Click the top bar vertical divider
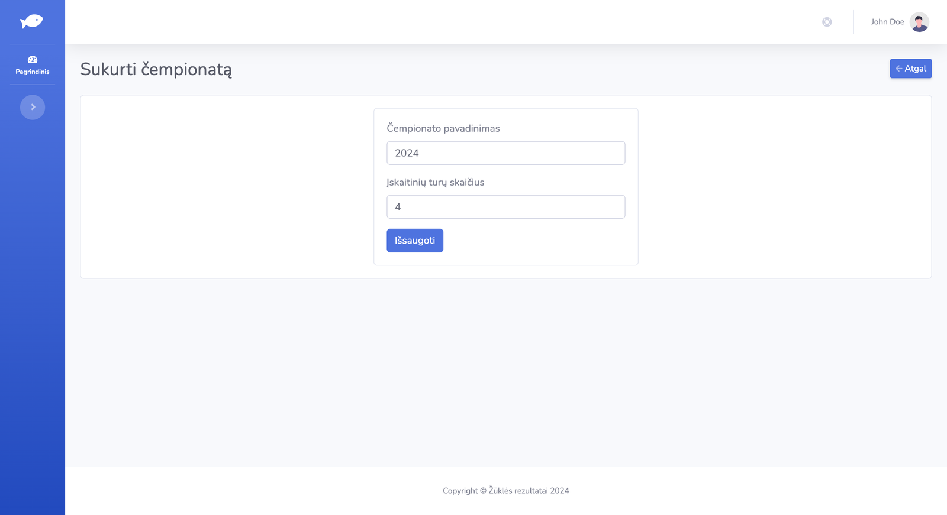This screenshot has height=515, width=947. (x=853, y=22)
